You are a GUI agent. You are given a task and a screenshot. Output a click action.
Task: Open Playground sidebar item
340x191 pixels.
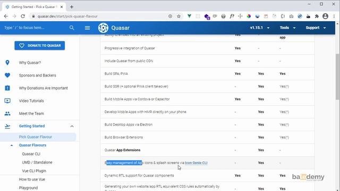tap(28, 188)
